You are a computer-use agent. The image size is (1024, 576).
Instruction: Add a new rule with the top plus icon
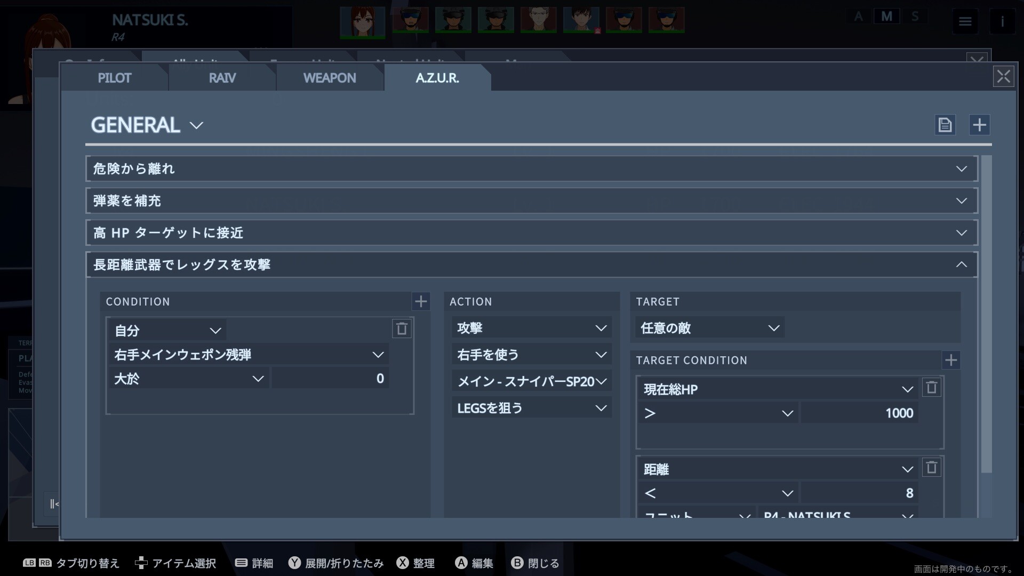979,125
